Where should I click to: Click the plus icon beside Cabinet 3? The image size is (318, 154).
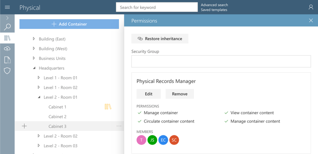point(24,126)
